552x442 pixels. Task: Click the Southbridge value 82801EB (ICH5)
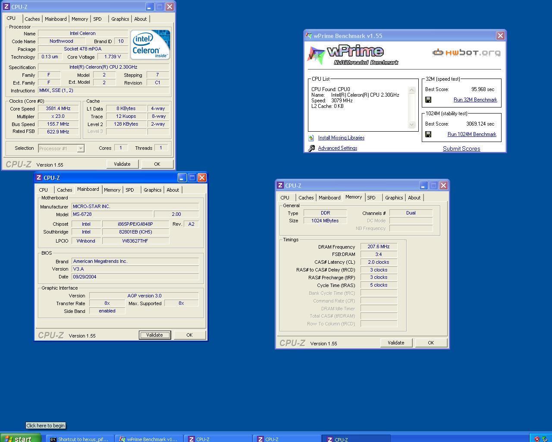click(x=135, y=232)
